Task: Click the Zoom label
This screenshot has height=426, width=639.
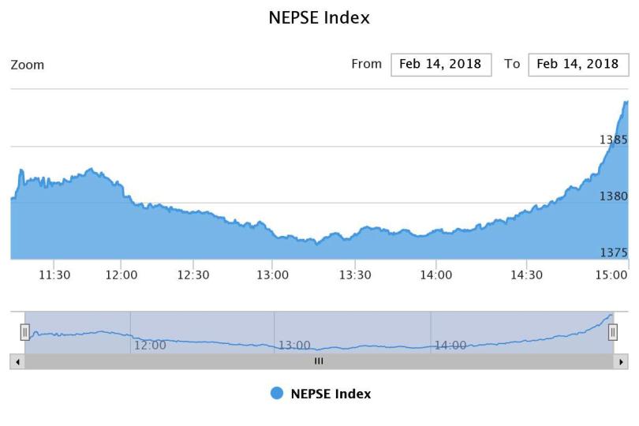Action: [x=28, y=65]
